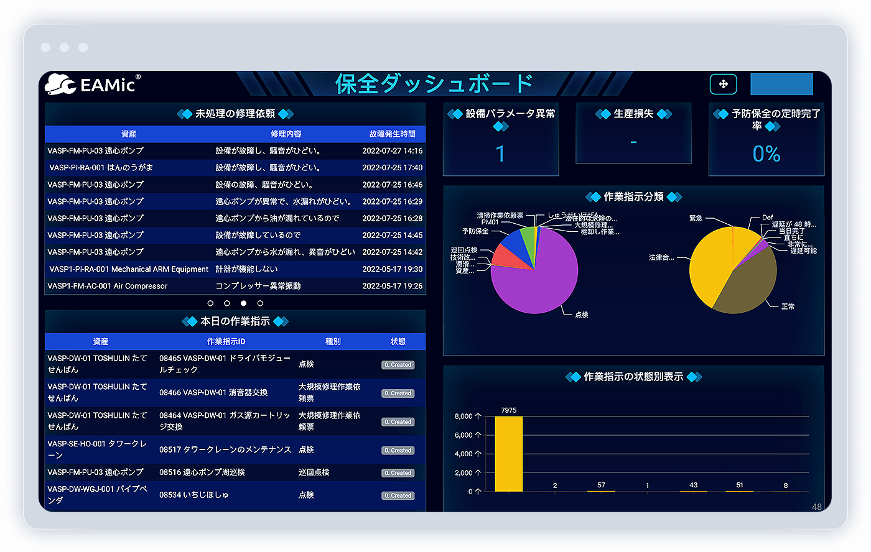Screen dimensions: 871x552
Task: Open the VASP1-FM-AC-001 Air Compressor row
Action: [x=108, y=286]
